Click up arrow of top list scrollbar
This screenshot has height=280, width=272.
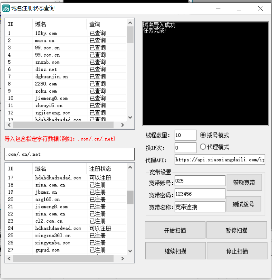coord(130,23)
